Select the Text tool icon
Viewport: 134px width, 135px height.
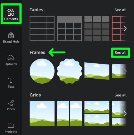(11, 80)
